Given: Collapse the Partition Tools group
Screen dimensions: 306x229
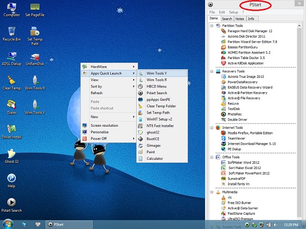Looking at the screenshot, I should click(x=212, y=26).
